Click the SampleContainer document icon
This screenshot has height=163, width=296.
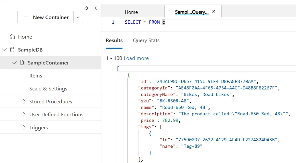pos(22,63)
